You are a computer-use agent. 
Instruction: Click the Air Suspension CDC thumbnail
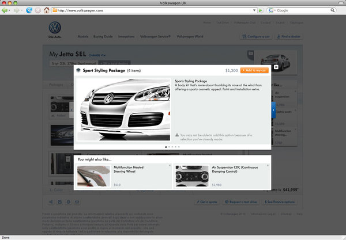tap(190, 176)
